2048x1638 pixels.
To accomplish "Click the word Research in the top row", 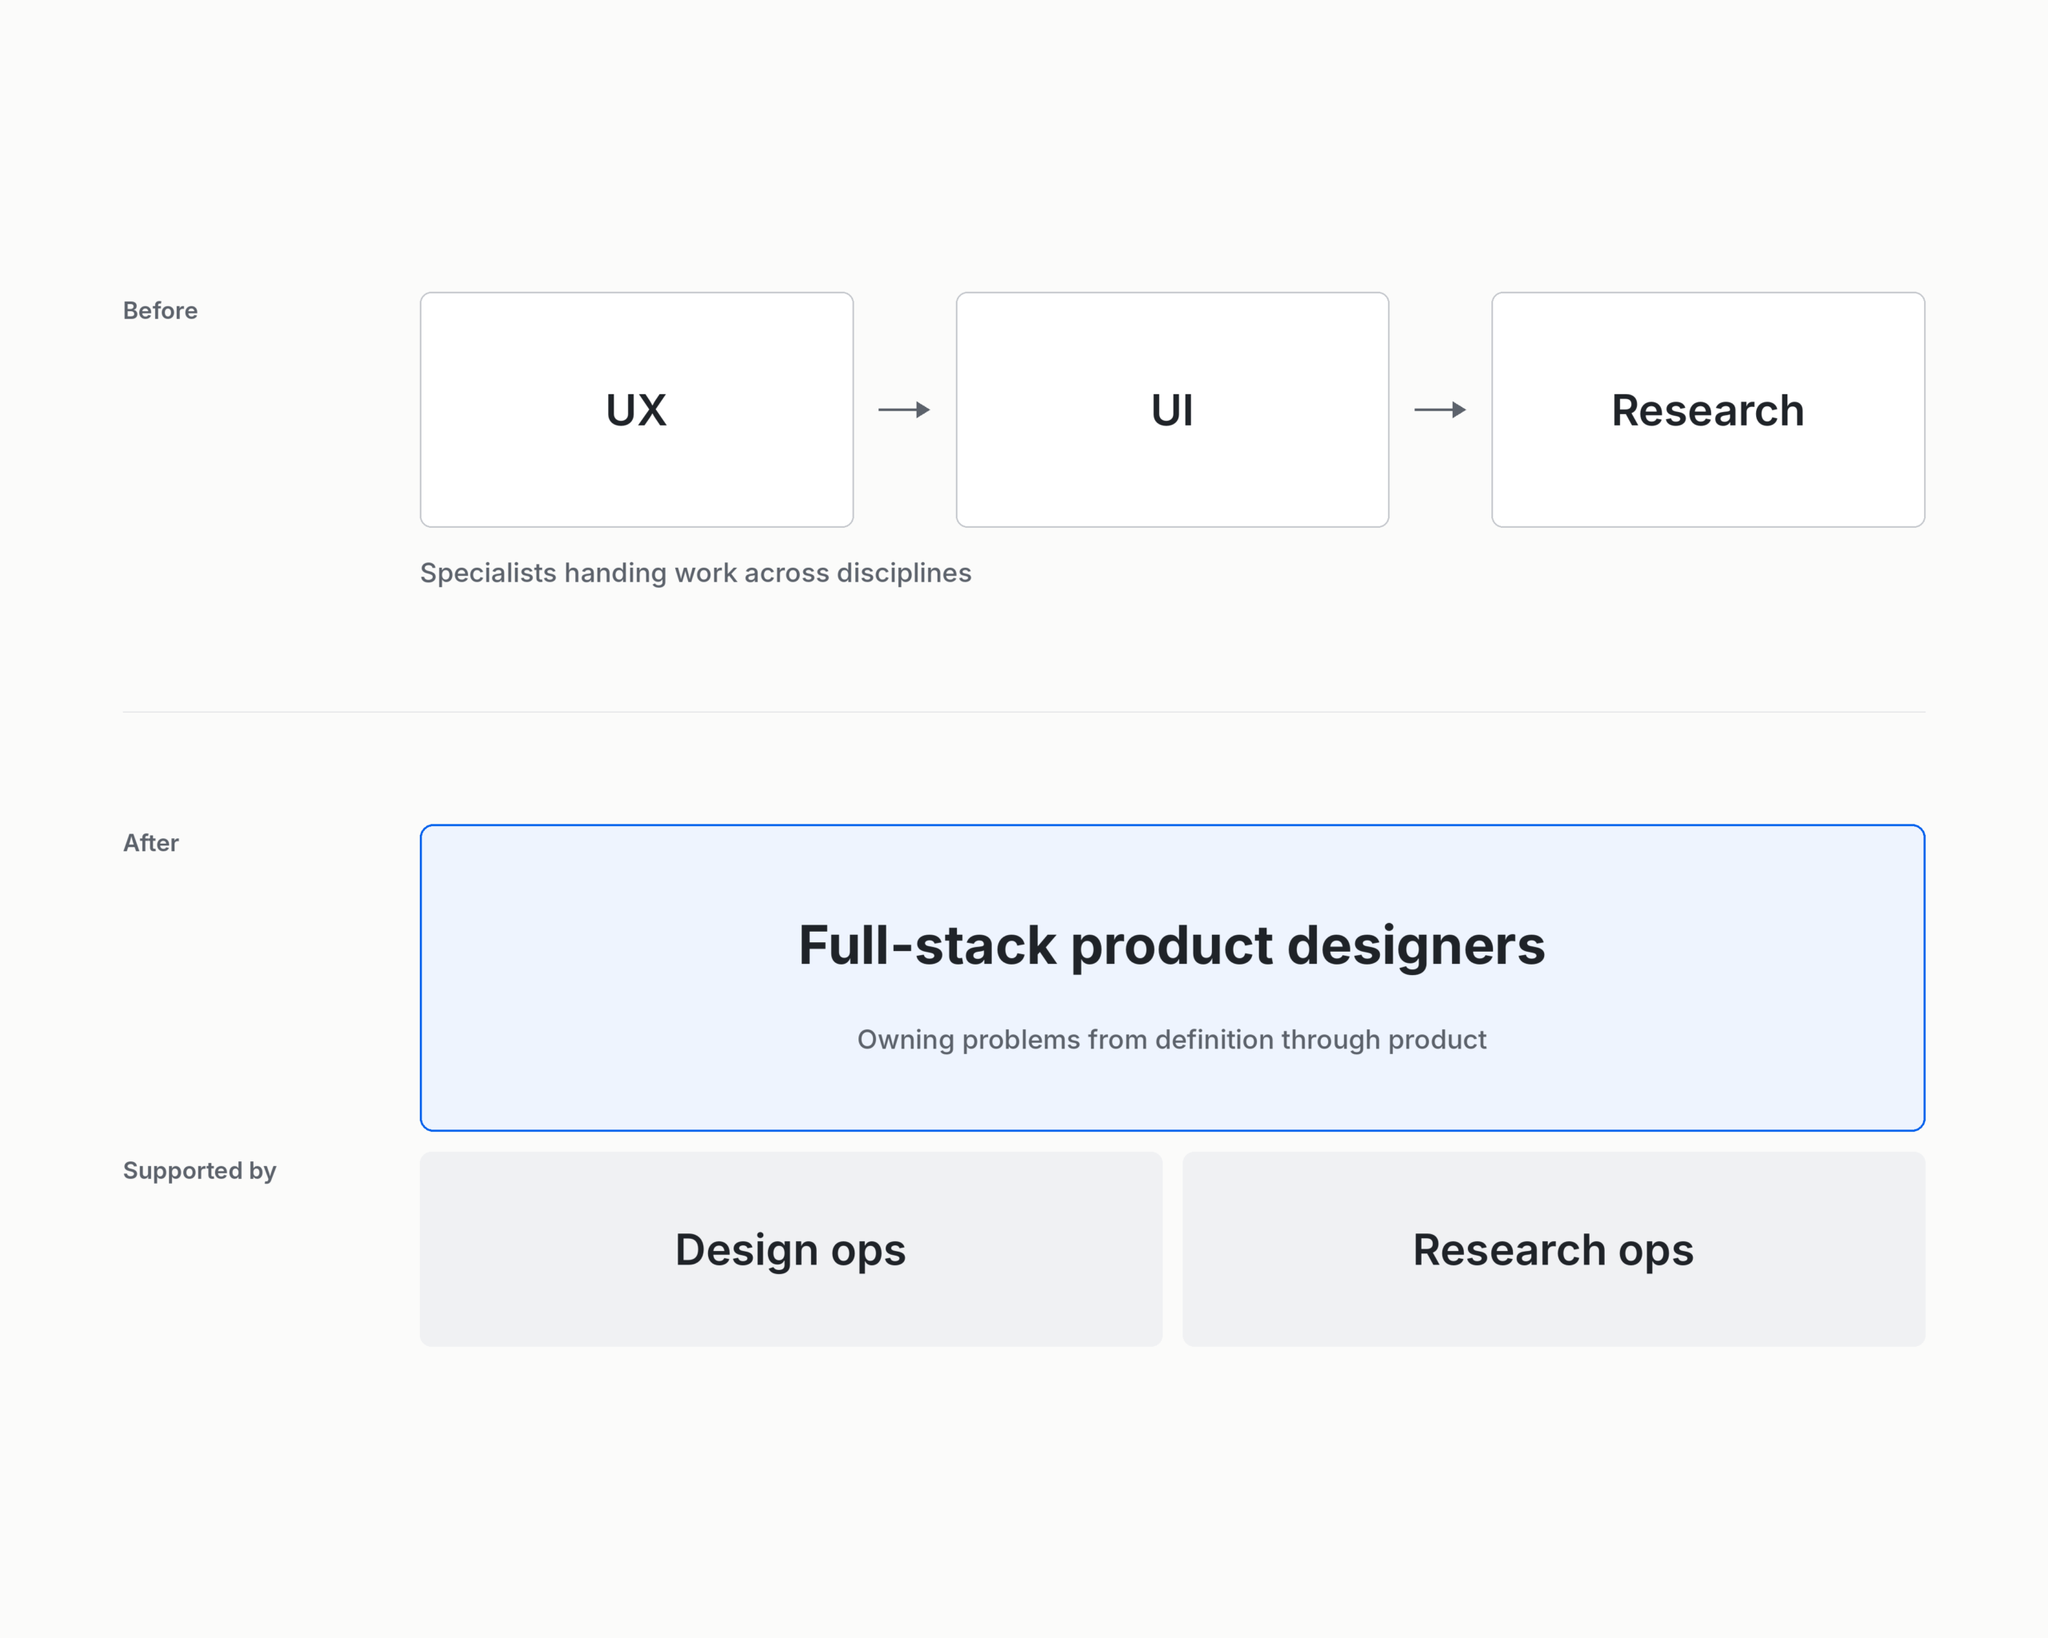I will tap(1708, 410).
